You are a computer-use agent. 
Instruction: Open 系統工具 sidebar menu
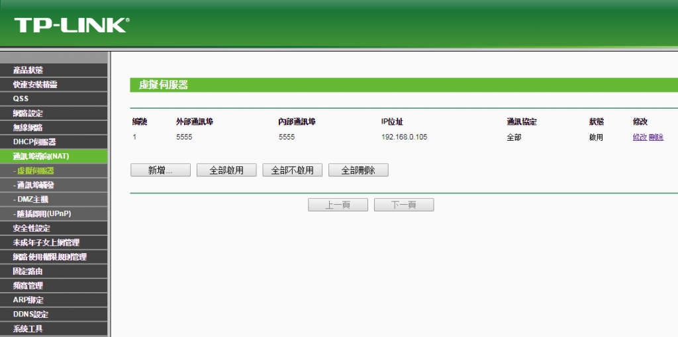(54, 329)
